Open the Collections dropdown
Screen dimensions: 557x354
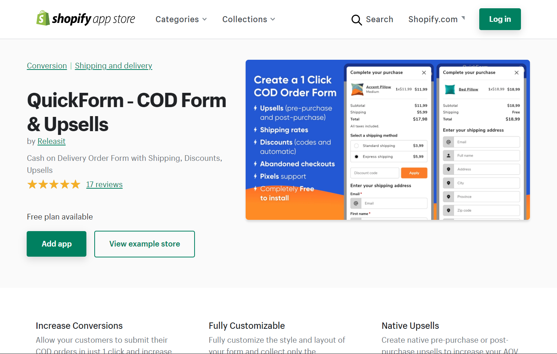[x=248, y=19]
